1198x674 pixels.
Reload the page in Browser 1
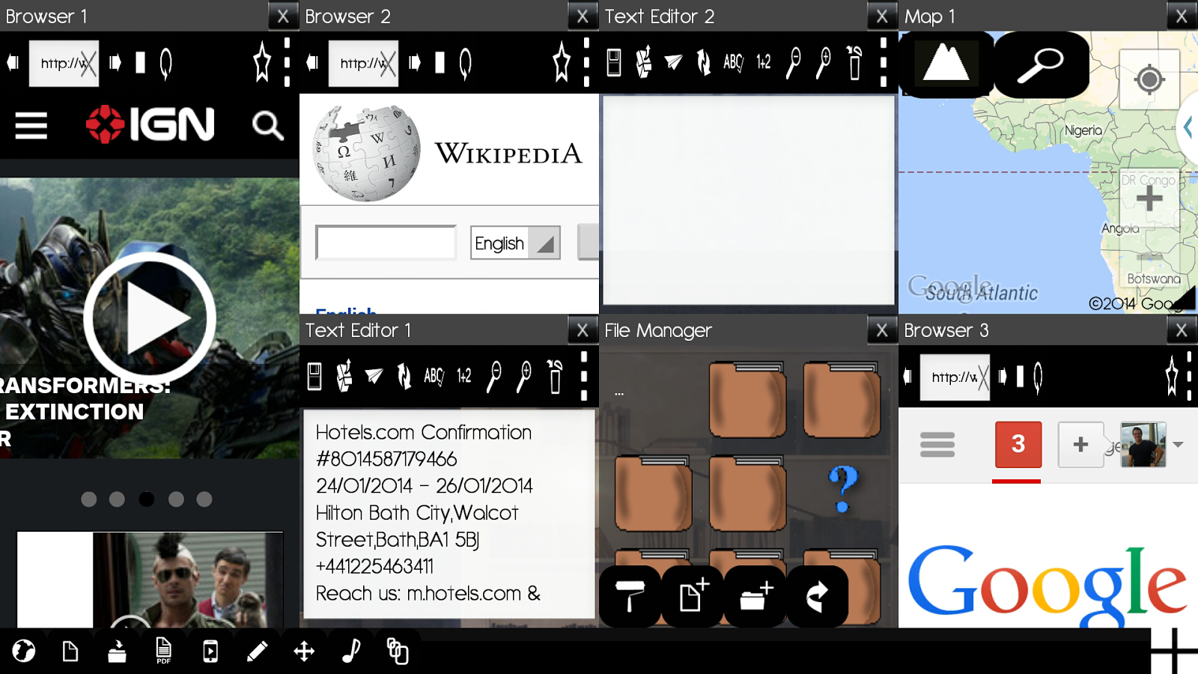click(166, 63)
